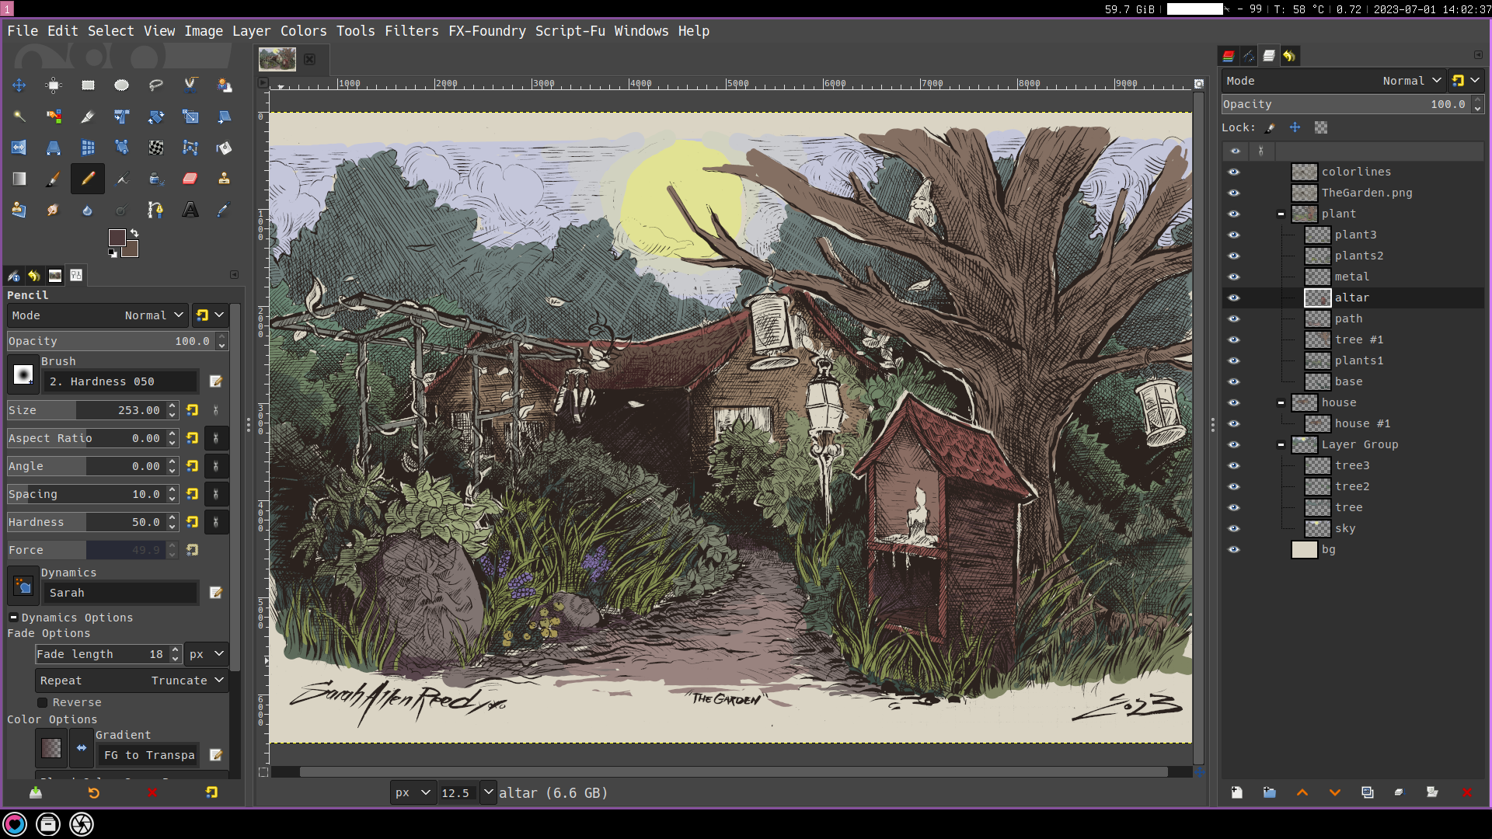Open the Filters menu

[x=411, y=31]
